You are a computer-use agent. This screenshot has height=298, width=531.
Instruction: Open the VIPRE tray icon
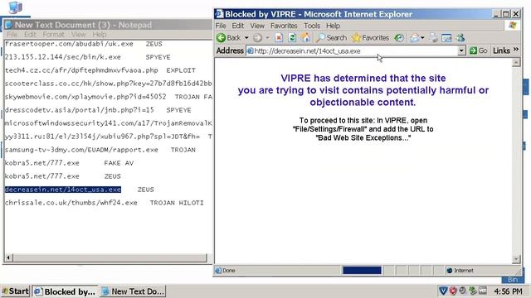(443, 291)
